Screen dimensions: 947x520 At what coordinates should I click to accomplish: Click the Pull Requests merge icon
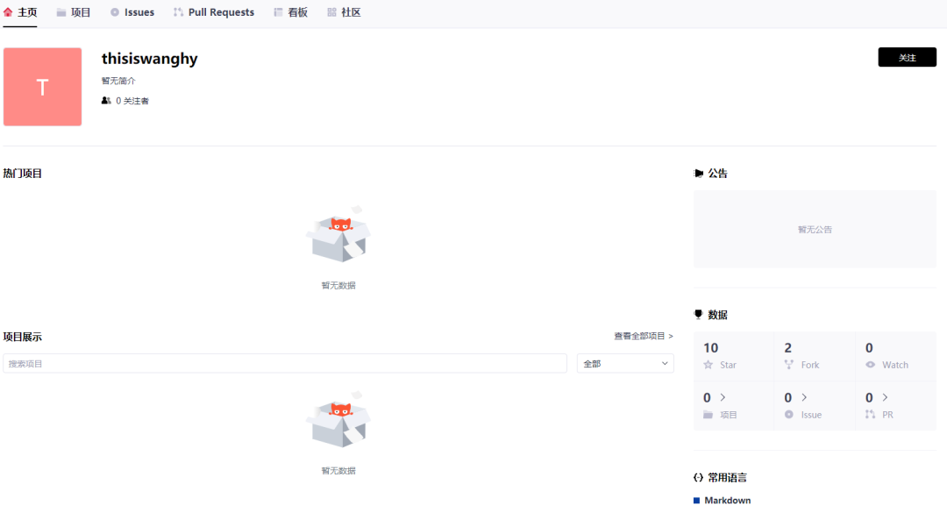click(178, 12)
